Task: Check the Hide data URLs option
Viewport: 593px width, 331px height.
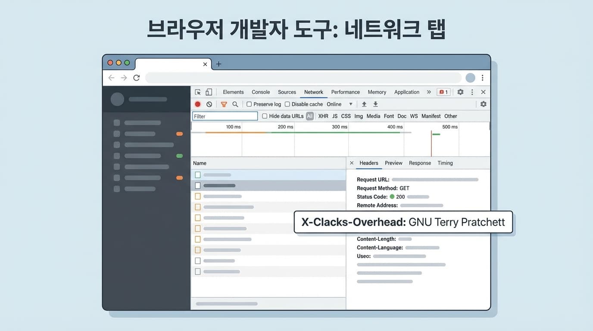Action: [x=265, y=116]
